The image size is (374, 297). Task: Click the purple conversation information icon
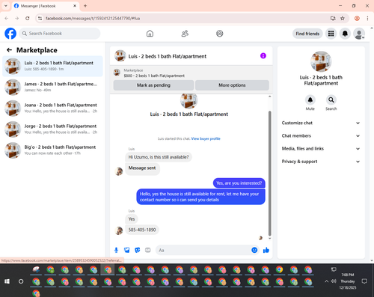pyautogui.click(x=263, y=56)
